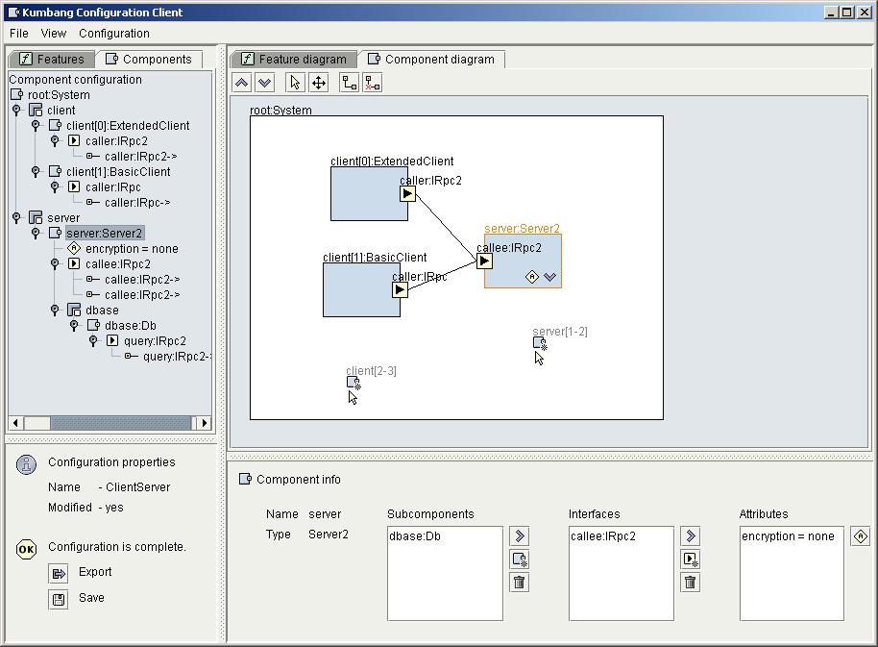
Task: Click attribute diamond icon inside server:Server2 box
Action: coord(532,277)
